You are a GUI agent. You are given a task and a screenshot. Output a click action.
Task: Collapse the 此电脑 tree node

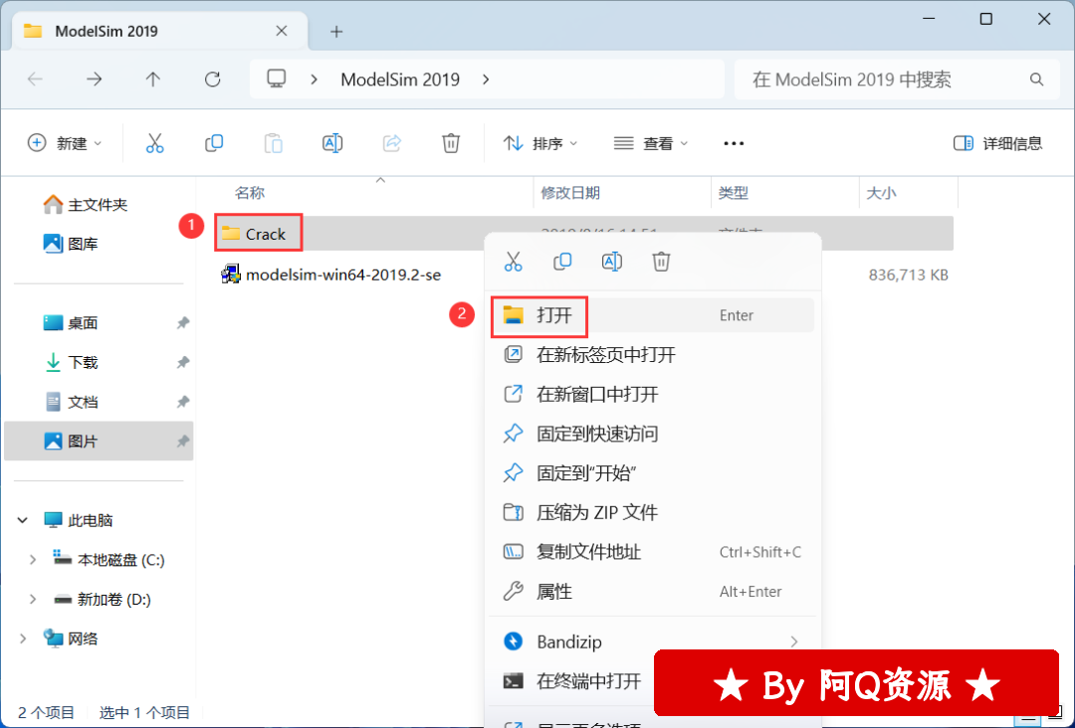pos(23,520)
